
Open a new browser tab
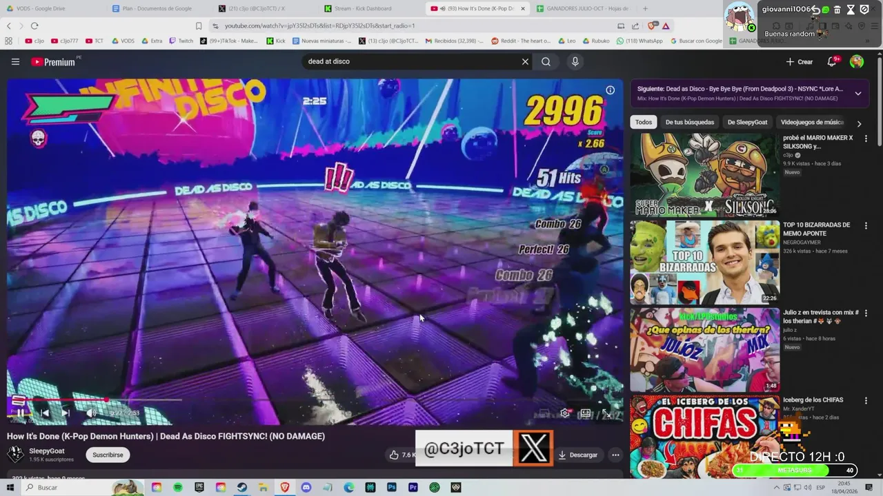[x=645, y=8]
